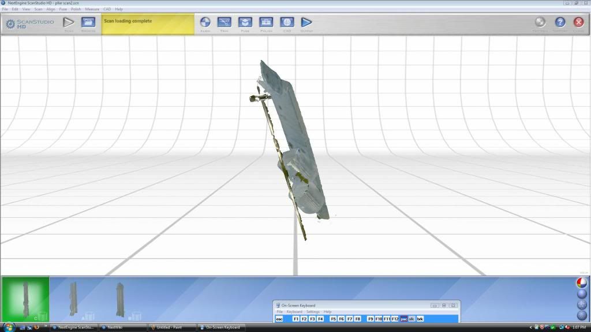The height and width of the screenshot is (332, 591).
Task: Click the Scan button in the toolbar
Action: pyautogui.click(x=69, y=22)
